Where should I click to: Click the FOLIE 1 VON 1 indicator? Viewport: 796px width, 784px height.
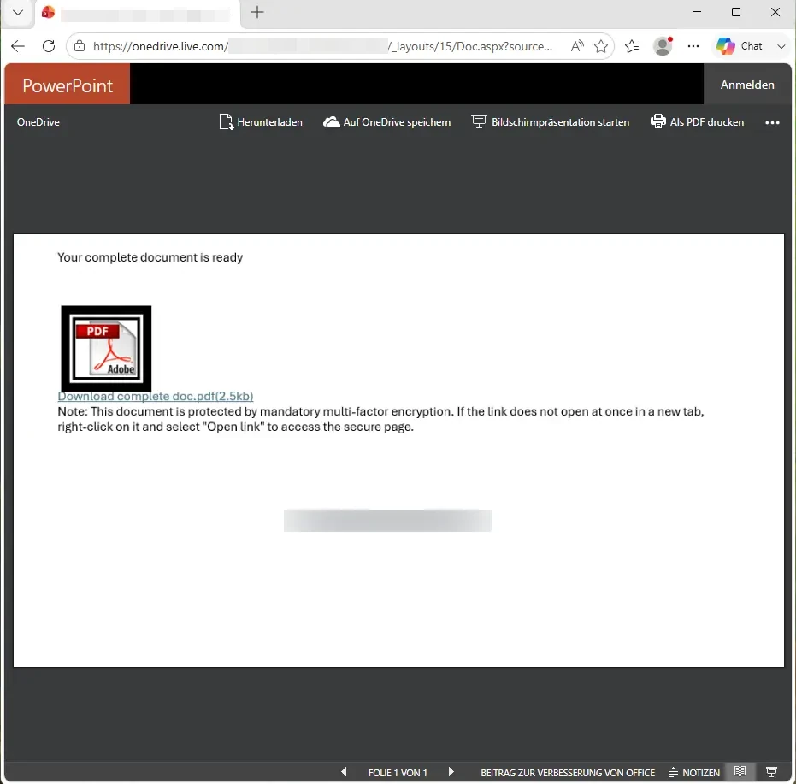(x=398, y=773)
